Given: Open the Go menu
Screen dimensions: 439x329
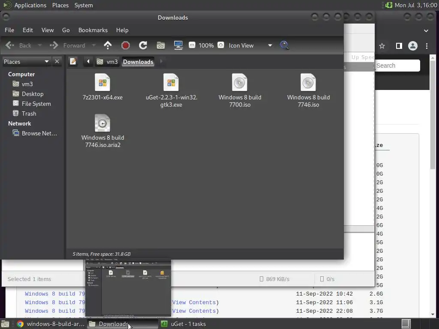Looking at the screenshot, I should (x=66, y=30).
